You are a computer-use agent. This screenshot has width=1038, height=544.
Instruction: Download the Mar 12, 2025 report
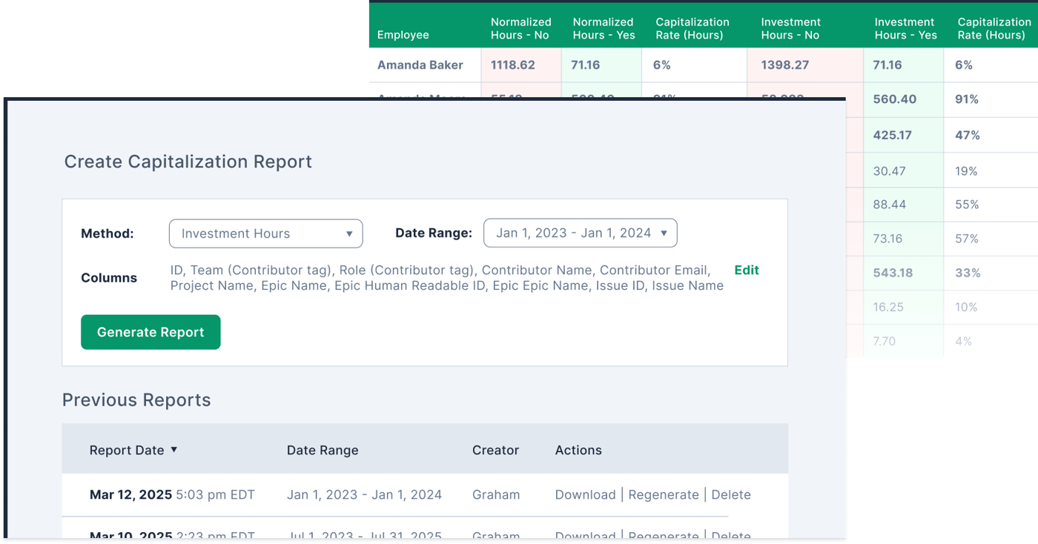pyautogui.click(x=585, y=494)
